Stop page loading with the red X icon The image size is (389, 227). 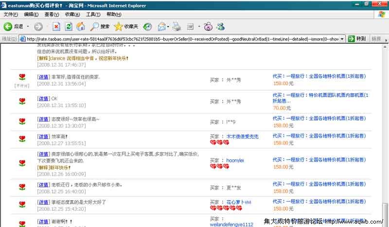click(x=56, y=26)
